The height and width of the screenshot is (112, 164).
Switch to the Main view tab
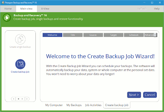point(27,9)
